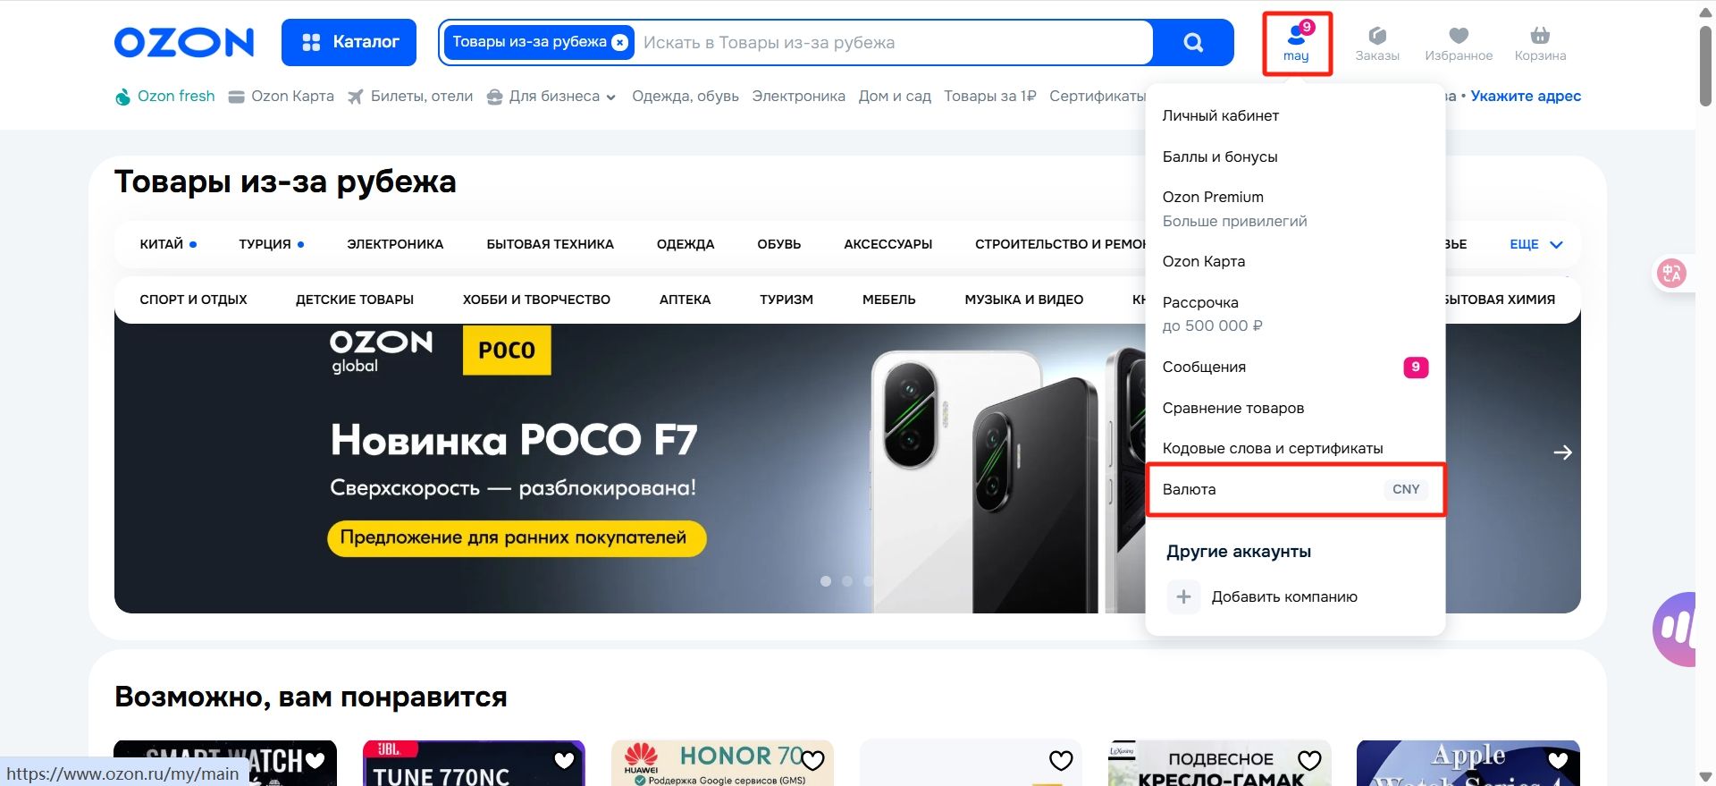Remove the 'Товары из-за рубежа' search filter chip
Viewport: 1716px width, 786px height.
(619, 42)
